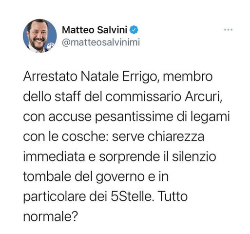This screenshot has height=234, width=250.
Task: Click the small party logo on the avatar
Action: [x=50, y=46]
